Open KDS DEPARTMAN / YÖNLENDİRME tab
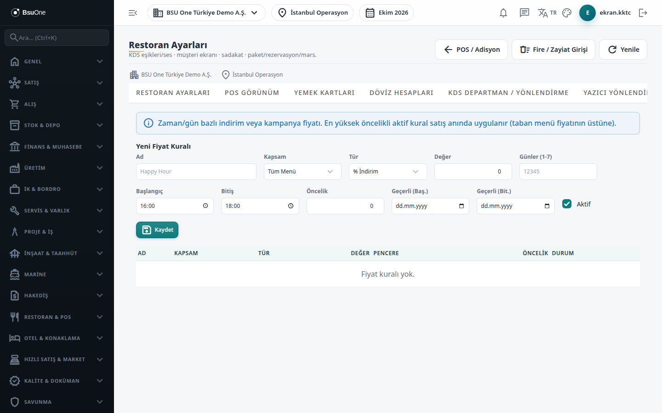 tap(508, 93)
